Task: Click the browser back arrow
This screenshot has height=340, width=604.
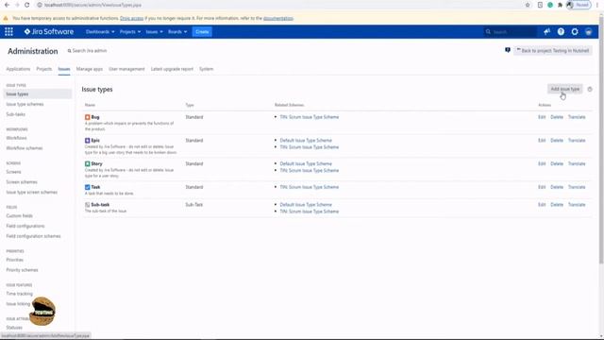Action: pos(7,5)
